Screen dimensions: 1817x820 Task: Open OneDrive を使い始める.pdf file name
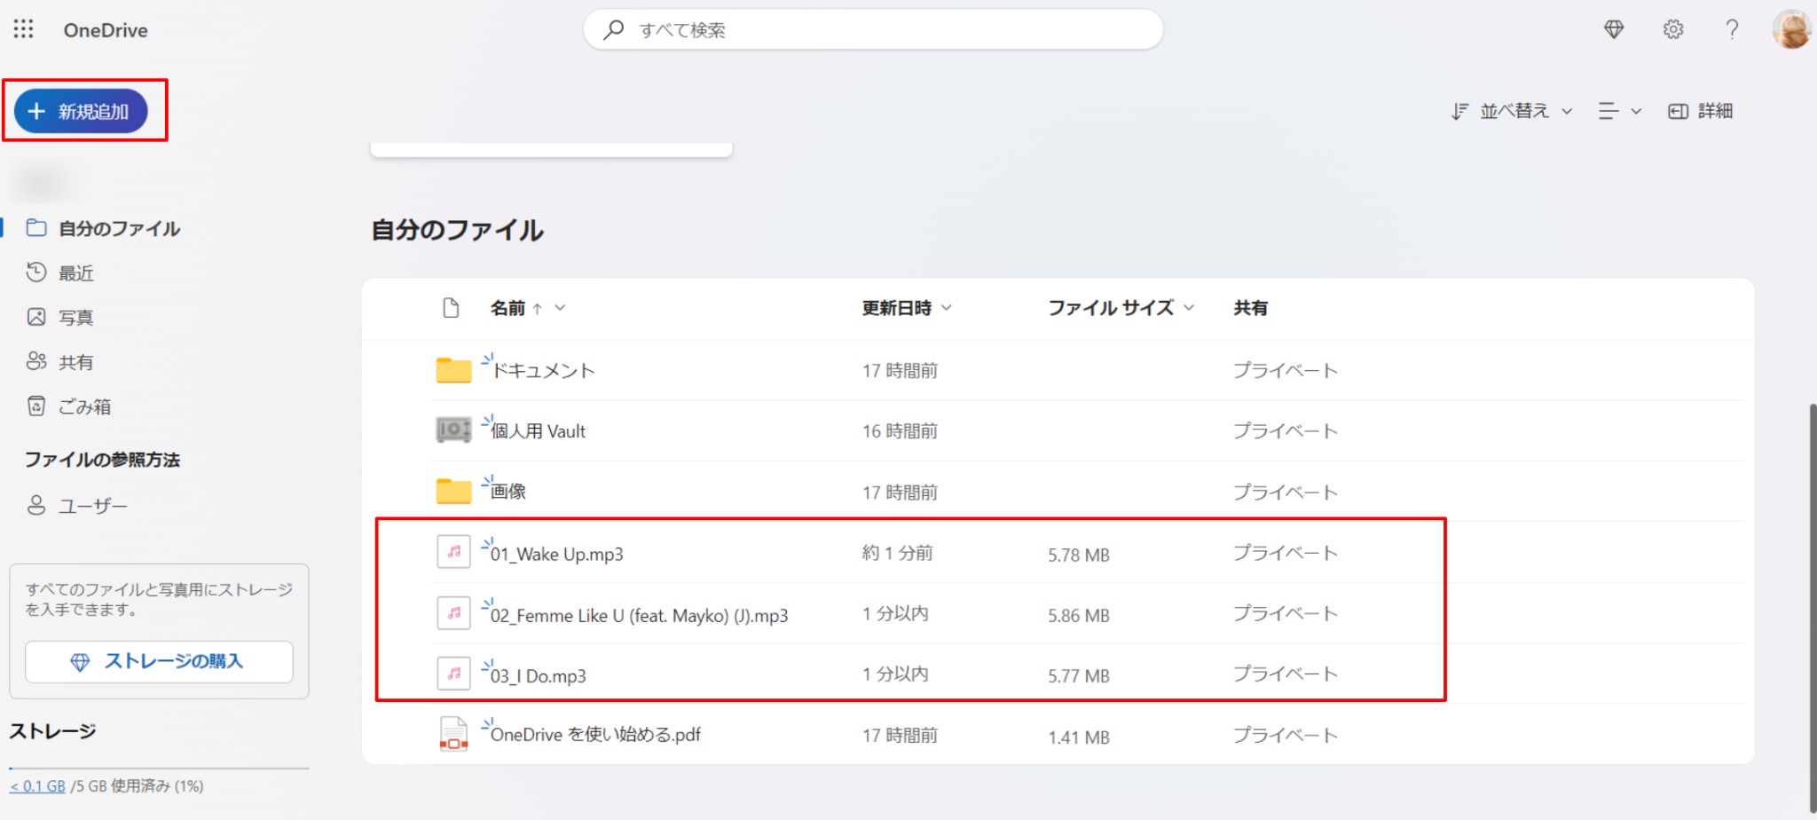pyautogui.click(x=595, y=735)
